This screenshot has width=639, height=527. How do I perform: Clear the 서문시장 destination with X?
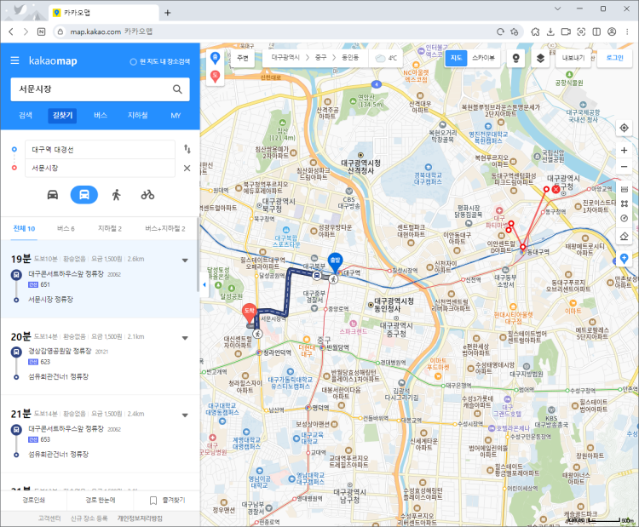(187, 168)
